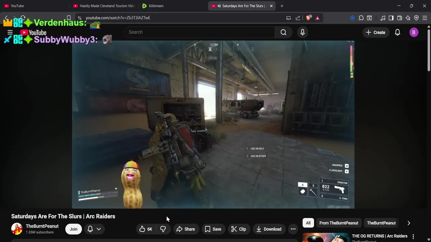Image resolution: width=431 pixels, height=242 pixels.
Task: Click the Brave Shields lion icon
Action: [308, 18]
